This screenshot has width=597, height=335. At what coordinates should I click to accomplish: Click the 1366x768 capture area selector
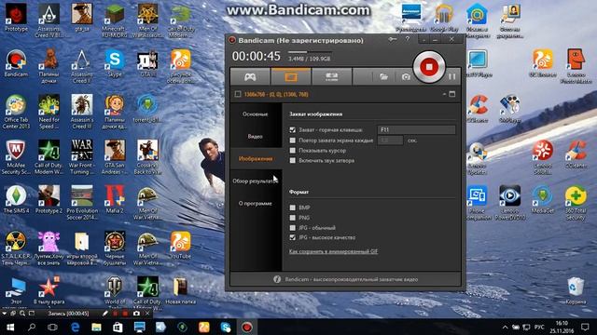(276, 94)
